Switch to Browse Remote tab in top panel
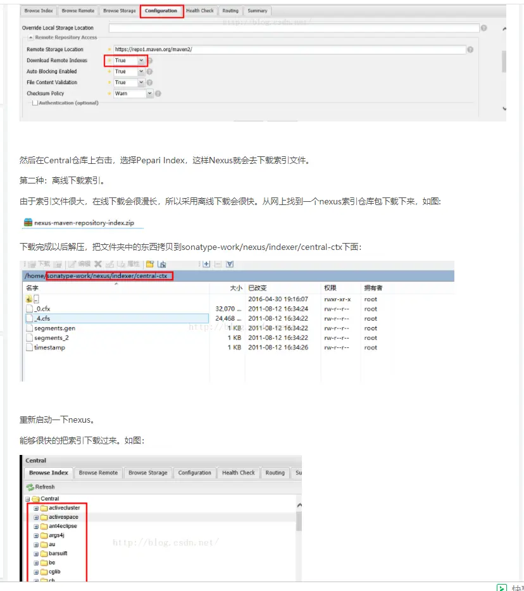This screenshot has width=524, height=591. tap(78, 11)
